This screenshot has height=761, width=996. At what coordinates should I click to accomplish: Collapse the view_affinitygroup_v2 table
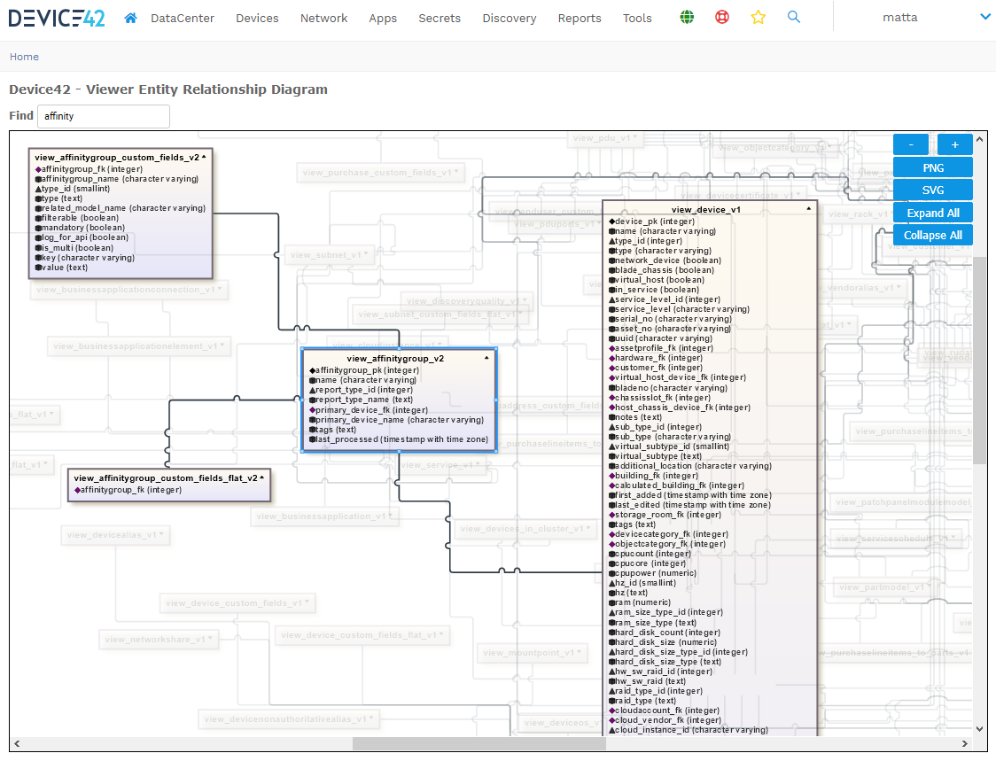[486, 358]
